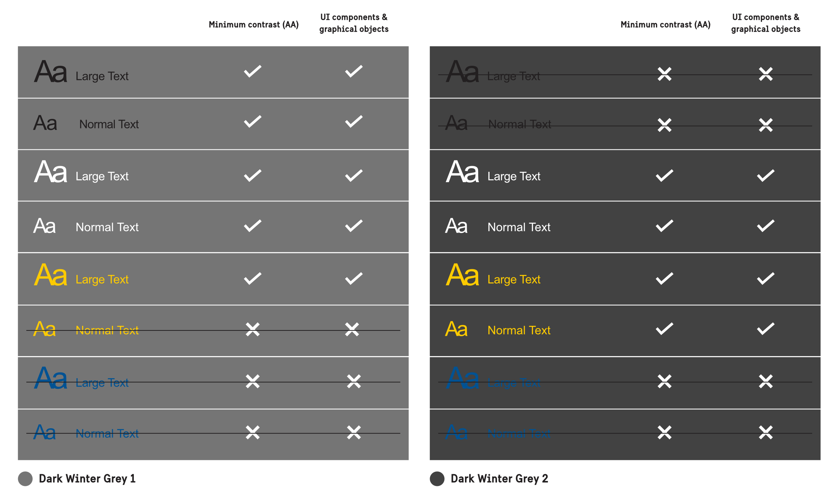
Task: Click right table's Minimum contrast checkmark for white Large Text
Action: [664, 175]
